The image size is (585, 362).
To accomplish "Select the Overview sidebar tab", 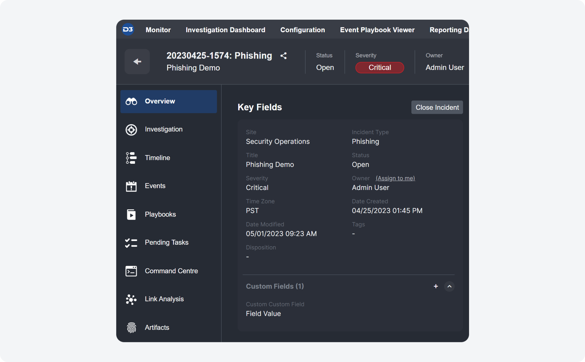I will [169, 102].
